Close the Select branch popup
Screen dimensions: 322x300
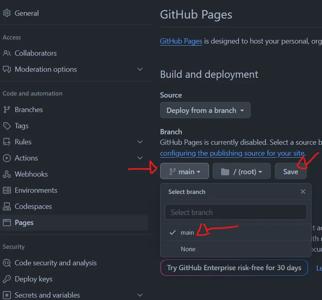tap(303, 192)
